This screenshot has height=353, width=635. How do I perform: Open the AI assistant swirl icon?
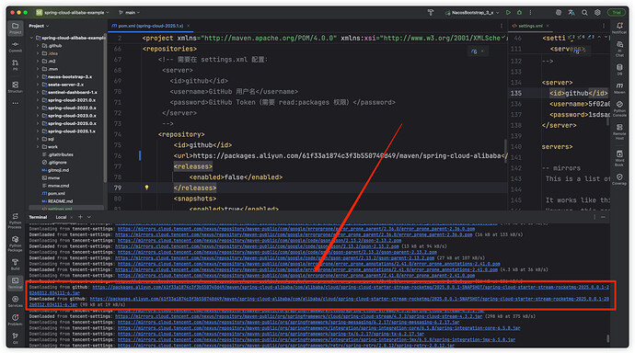(559, 13)
